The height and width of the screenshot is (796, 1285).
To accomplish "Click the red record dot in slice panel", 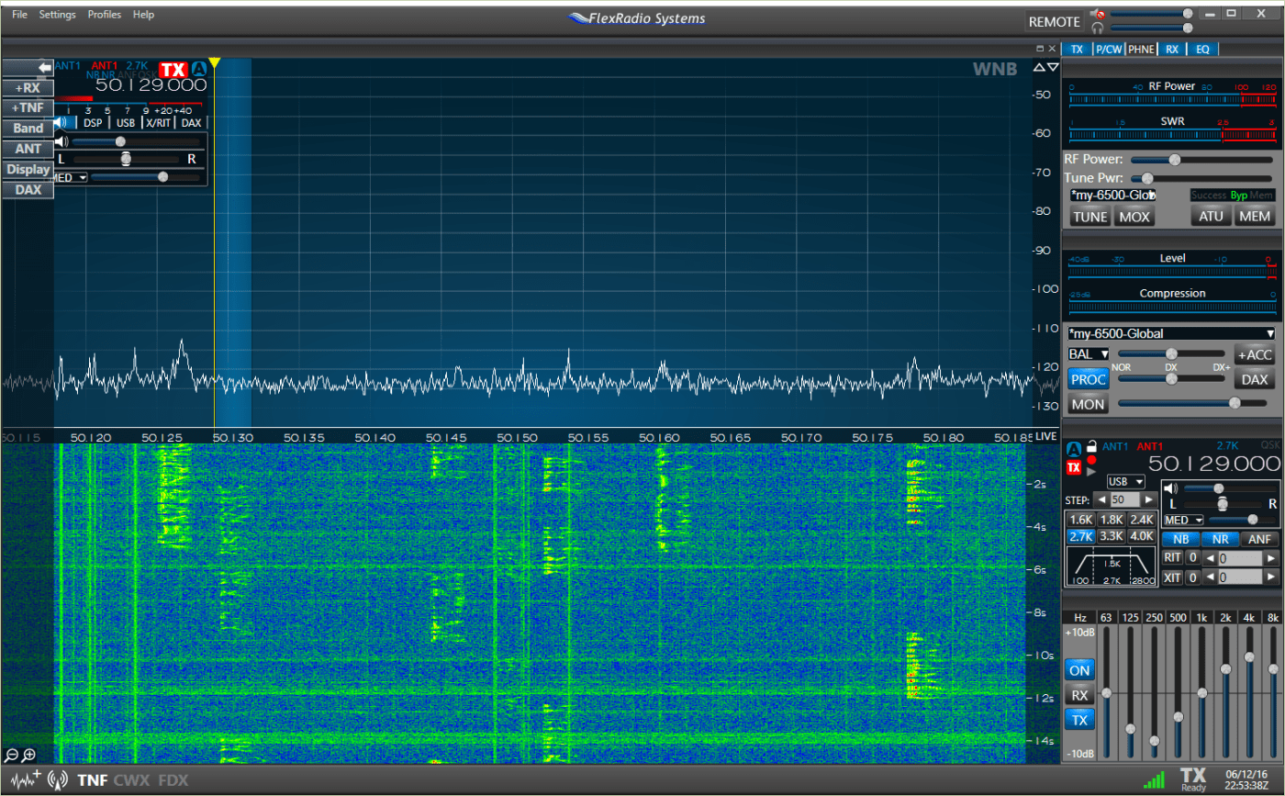I will (x=1092, y=459).
